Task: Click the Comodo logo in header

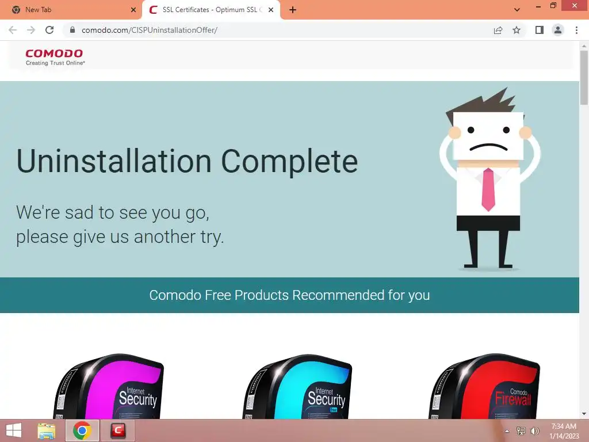Action: click(x=55, y=57)
